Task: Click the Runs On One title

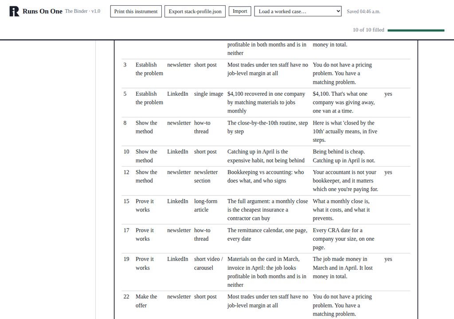Action: pos(42,11)
